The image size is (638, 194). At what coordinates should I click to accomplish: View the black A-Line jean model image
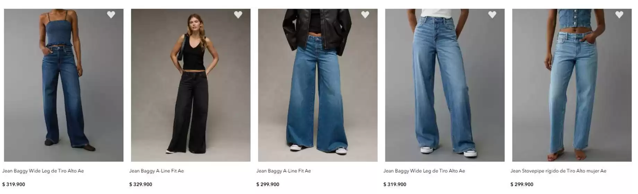pyautogui.click(x=191, y=85)
